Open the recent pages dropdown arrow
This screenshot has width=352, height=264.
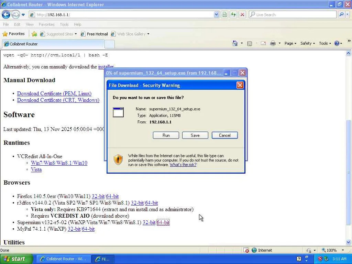click(23, 15)
